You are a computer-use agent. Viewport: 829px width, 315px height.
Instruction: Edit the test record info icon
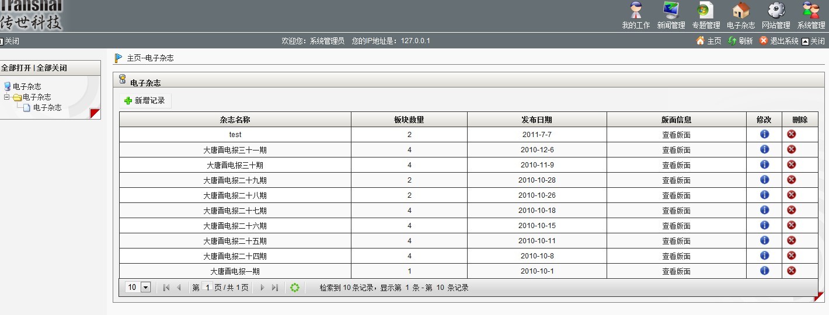coord(764,134)
